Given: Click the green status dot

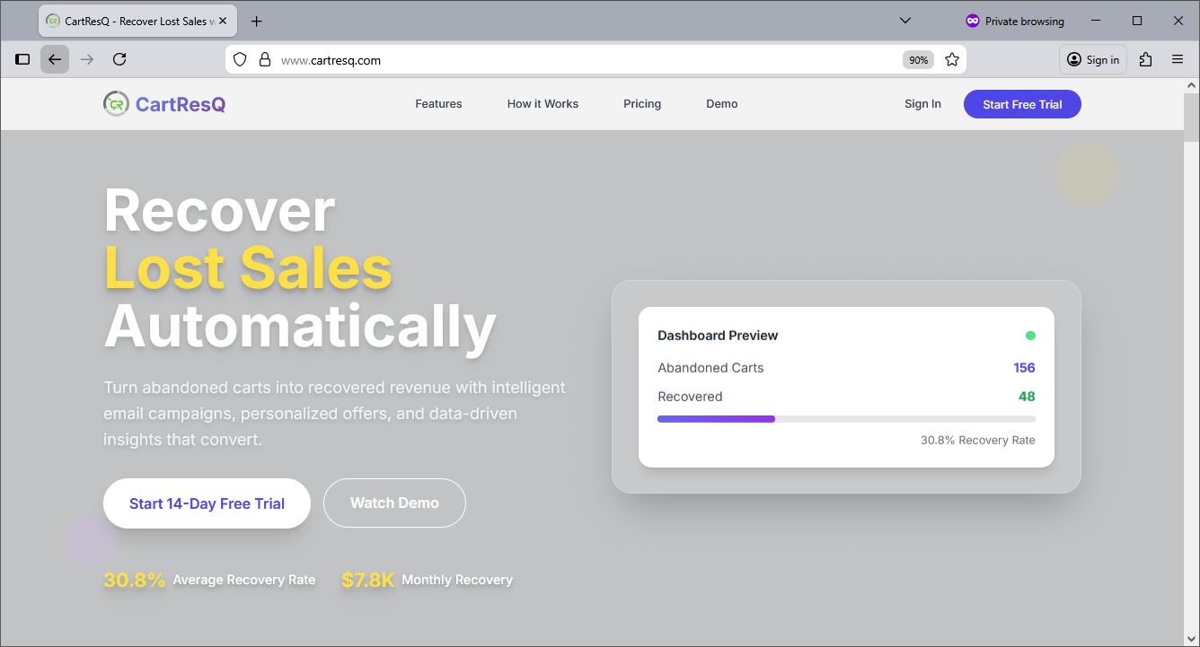Looking at the screenshot, I should (1030, 336).
